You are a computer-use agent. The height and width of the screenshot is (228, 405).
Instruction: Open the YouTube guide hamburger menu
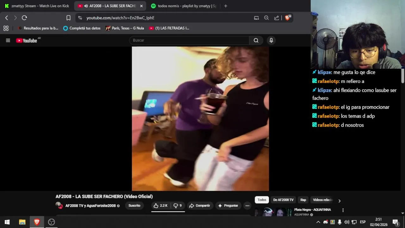pyautogui.click(x=8, y=40)
